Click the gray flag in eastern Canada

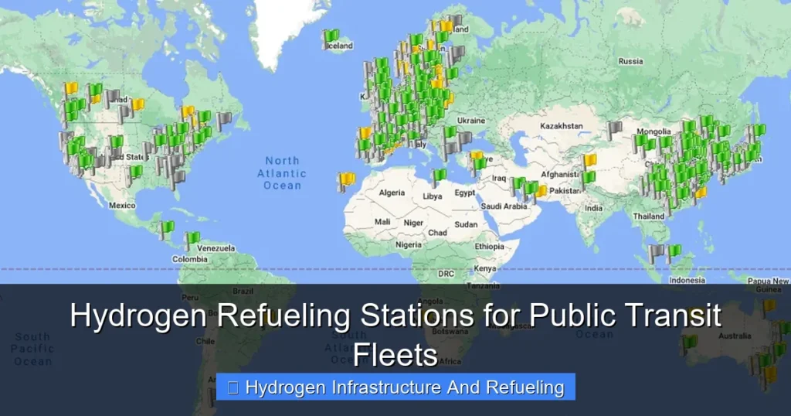pyautogui.click(x=223, y=121)
